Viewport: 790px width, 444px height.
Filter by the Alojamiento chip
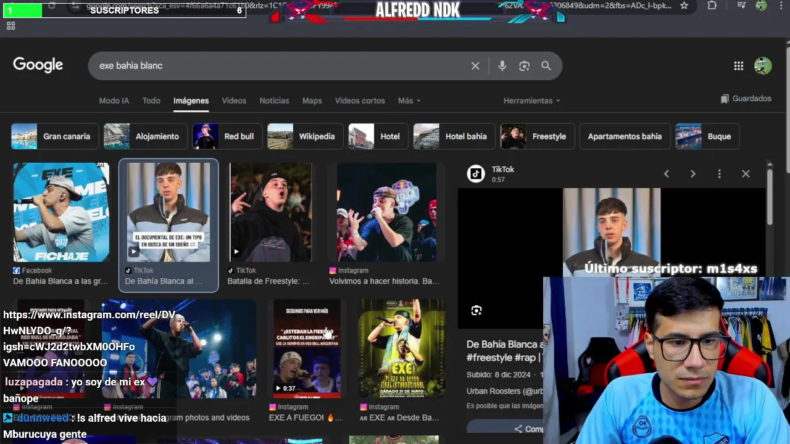click(145, 136)
